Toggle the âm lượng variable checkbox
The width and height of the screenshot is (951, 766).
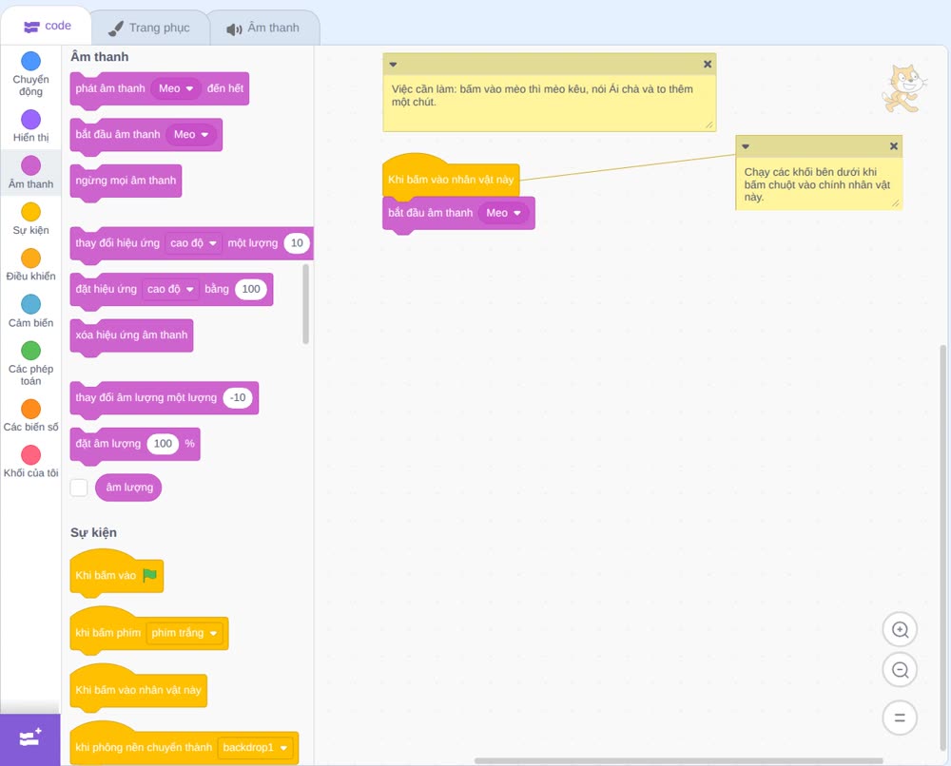[79, 488]
